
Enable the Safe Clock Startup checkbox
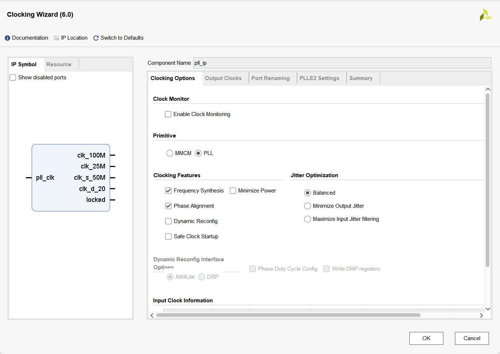(168, 236)
